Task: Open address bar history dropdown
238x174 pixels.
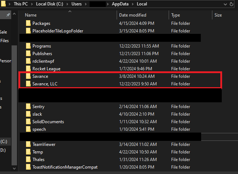Action: 225,4
